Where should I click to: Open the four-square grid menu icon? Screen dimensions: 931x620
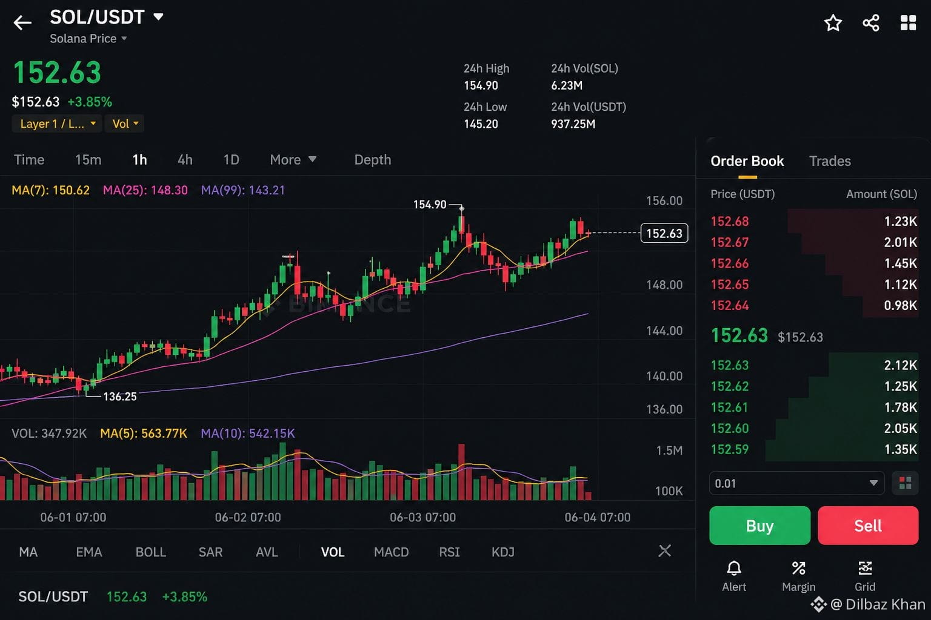pyautogui.click(x=908, y=23)
